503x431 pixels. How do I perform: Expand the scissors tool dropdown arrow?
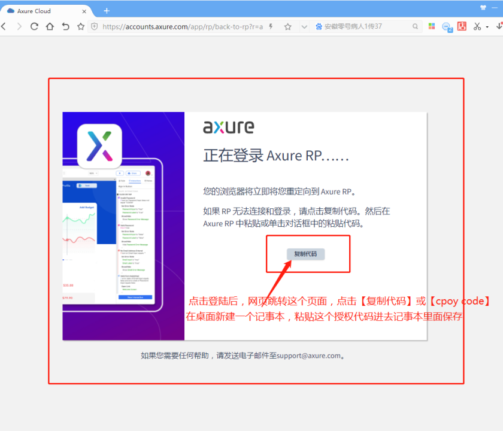[x=487, y=27]
